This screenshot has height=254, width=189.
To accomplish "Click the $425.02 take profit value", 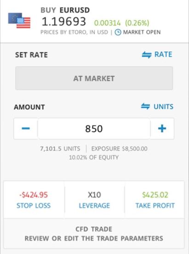I will (x=155, y=195).
